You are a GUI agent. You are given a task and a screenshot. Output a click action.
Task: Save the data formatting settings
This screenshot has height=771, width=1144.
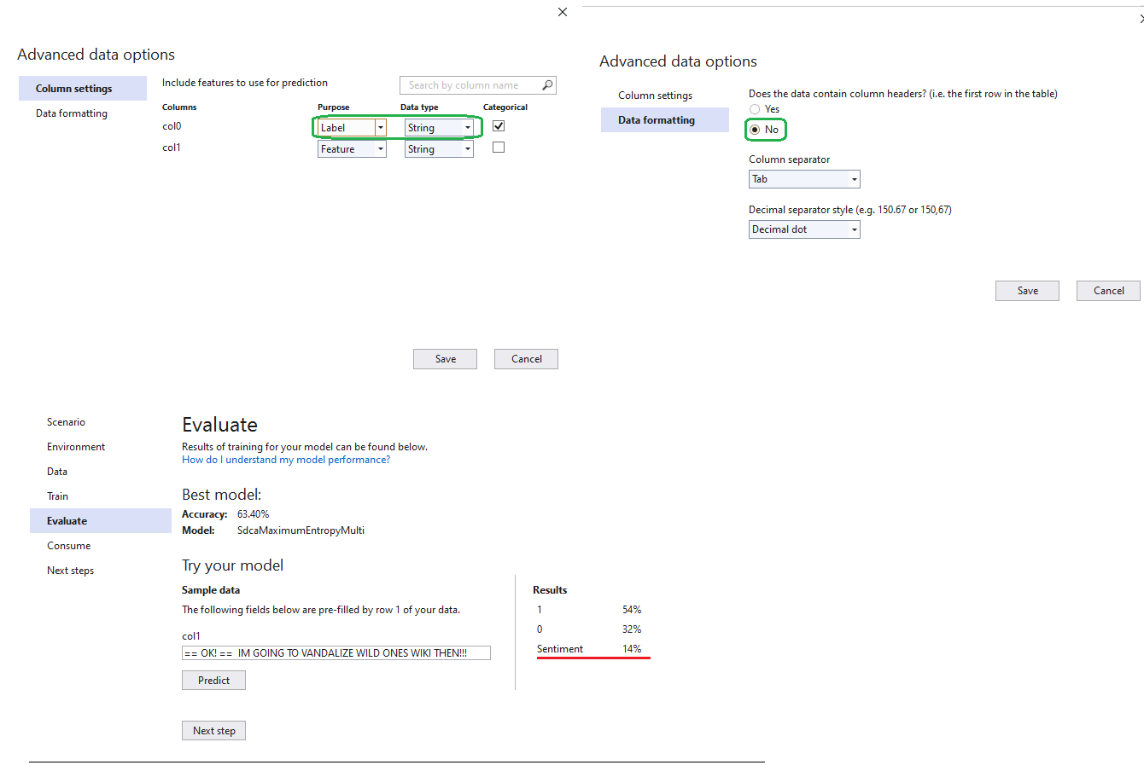pos(1027,290)
